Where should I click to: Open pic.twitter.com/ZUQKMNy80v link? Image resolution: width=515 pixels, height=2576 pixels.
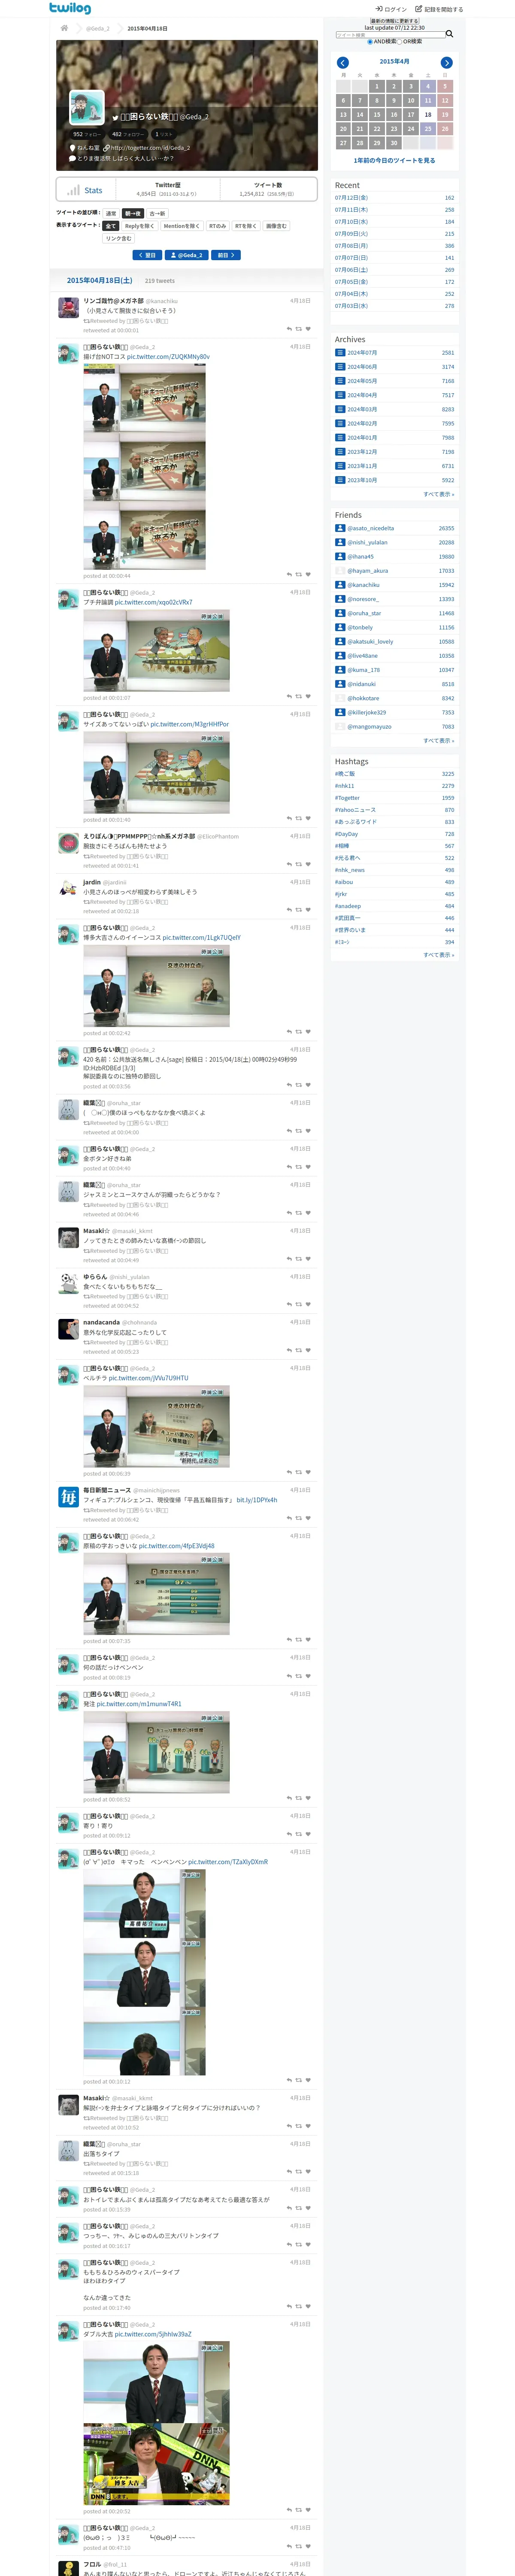pos(168,357)
